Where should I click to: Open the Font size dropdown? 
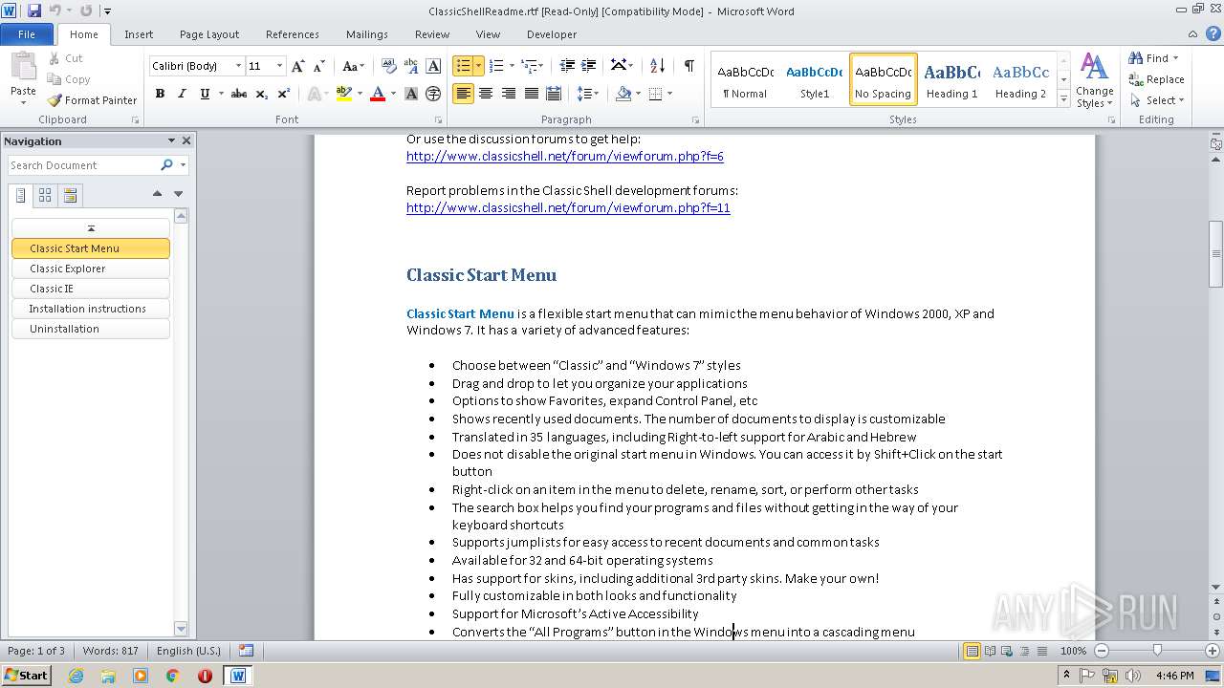(x=279, y=66)
